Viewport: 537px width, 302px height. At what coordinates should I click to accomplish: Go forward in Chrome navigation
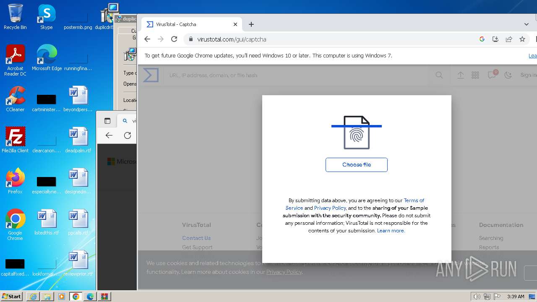(161, 39)
